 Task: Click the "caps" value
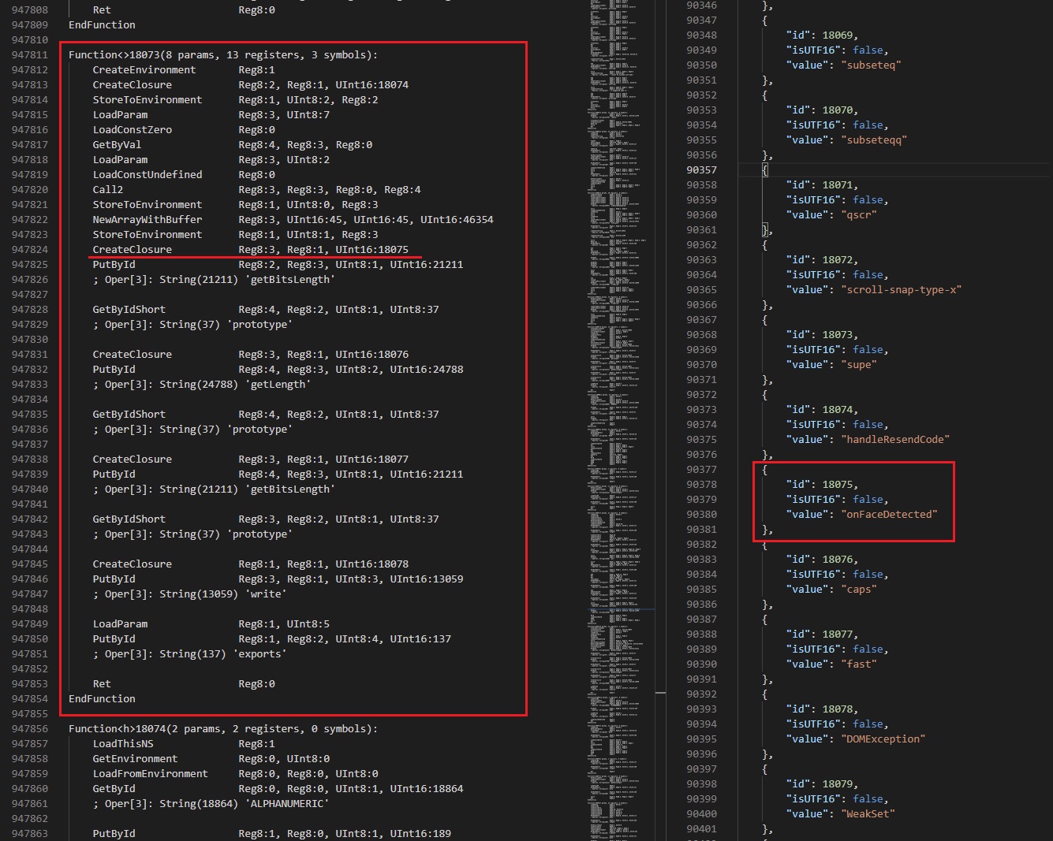coord(859,590)
